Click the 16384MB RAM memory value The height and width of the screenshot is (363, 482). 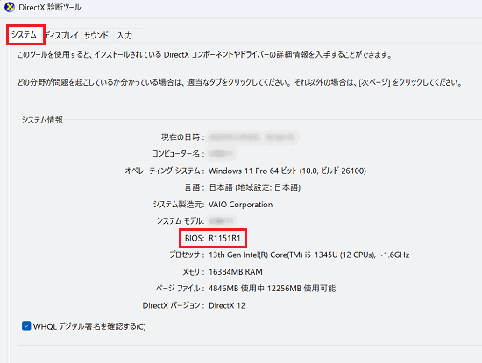coord(236,272)
